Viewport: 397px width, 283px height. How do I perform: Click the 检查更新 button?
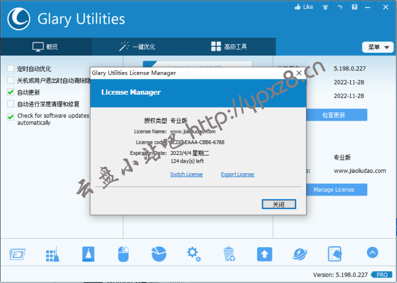[x=337, y=115]
